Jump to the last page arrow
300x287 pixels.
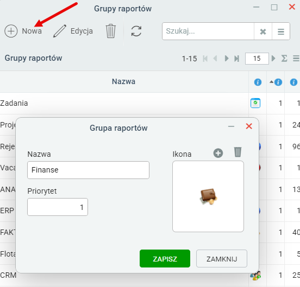pyautogui.click(x=236, y=59)
